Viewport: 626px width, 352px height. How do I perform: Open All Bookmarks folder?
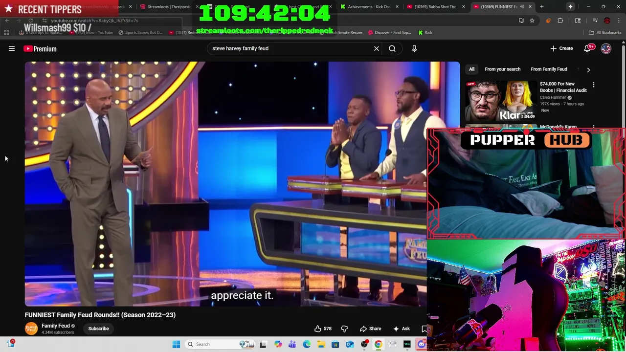pos(605,32)
